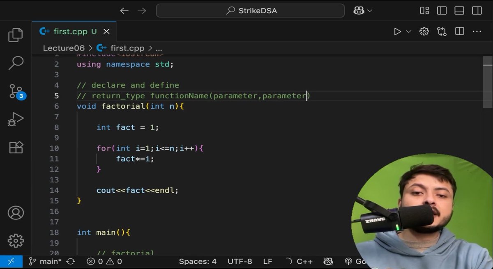Open More Actions ellipsis in editor toolbar

477,32
